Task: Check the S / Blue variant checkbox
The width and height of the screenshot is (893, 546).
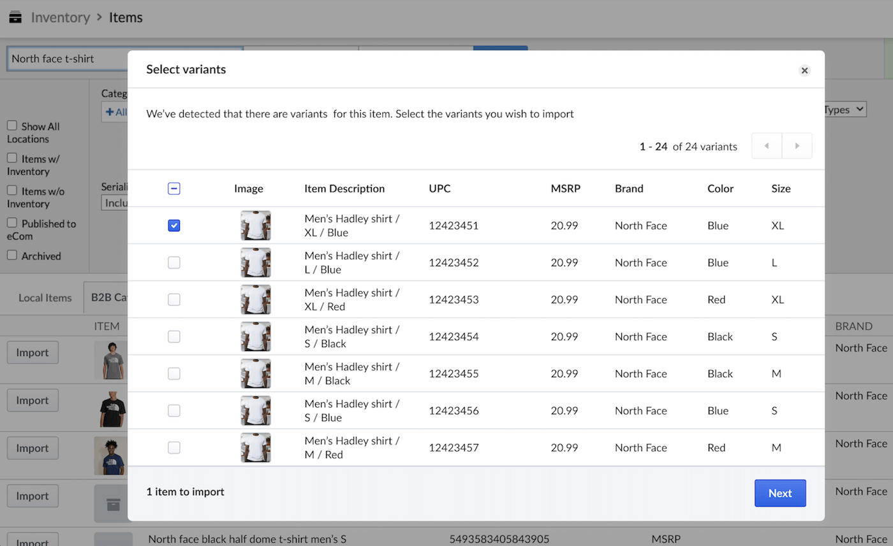Action: (174, 410)
